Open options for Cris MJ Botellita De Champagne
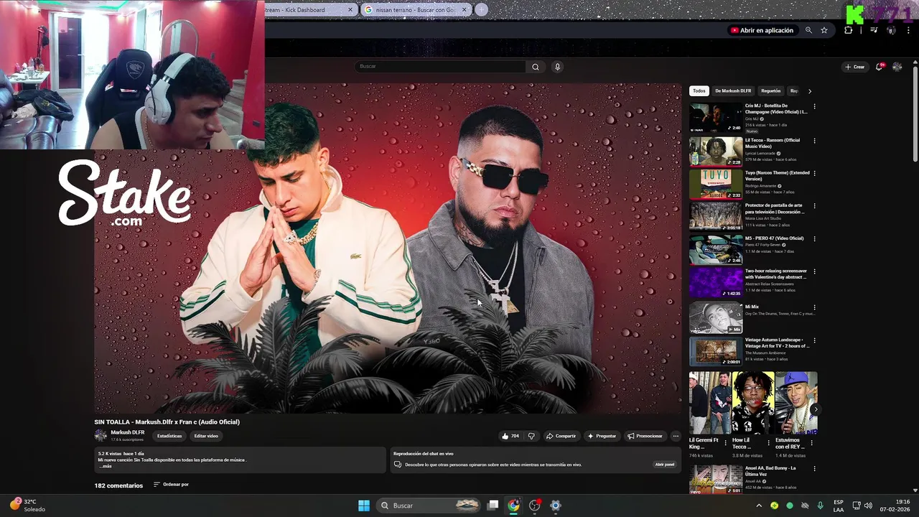The width and height of the screenshot is (919, 517). coord(814,106)
